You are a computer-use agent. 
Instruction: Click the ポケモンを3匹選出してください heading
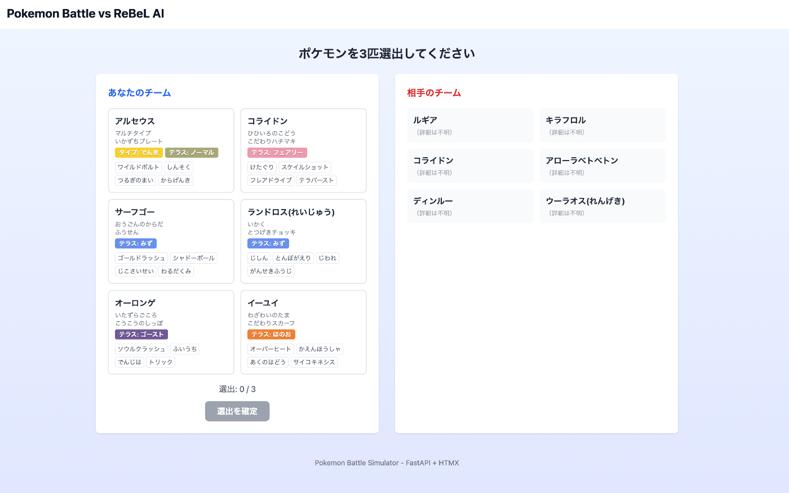[x=387, y=54]
